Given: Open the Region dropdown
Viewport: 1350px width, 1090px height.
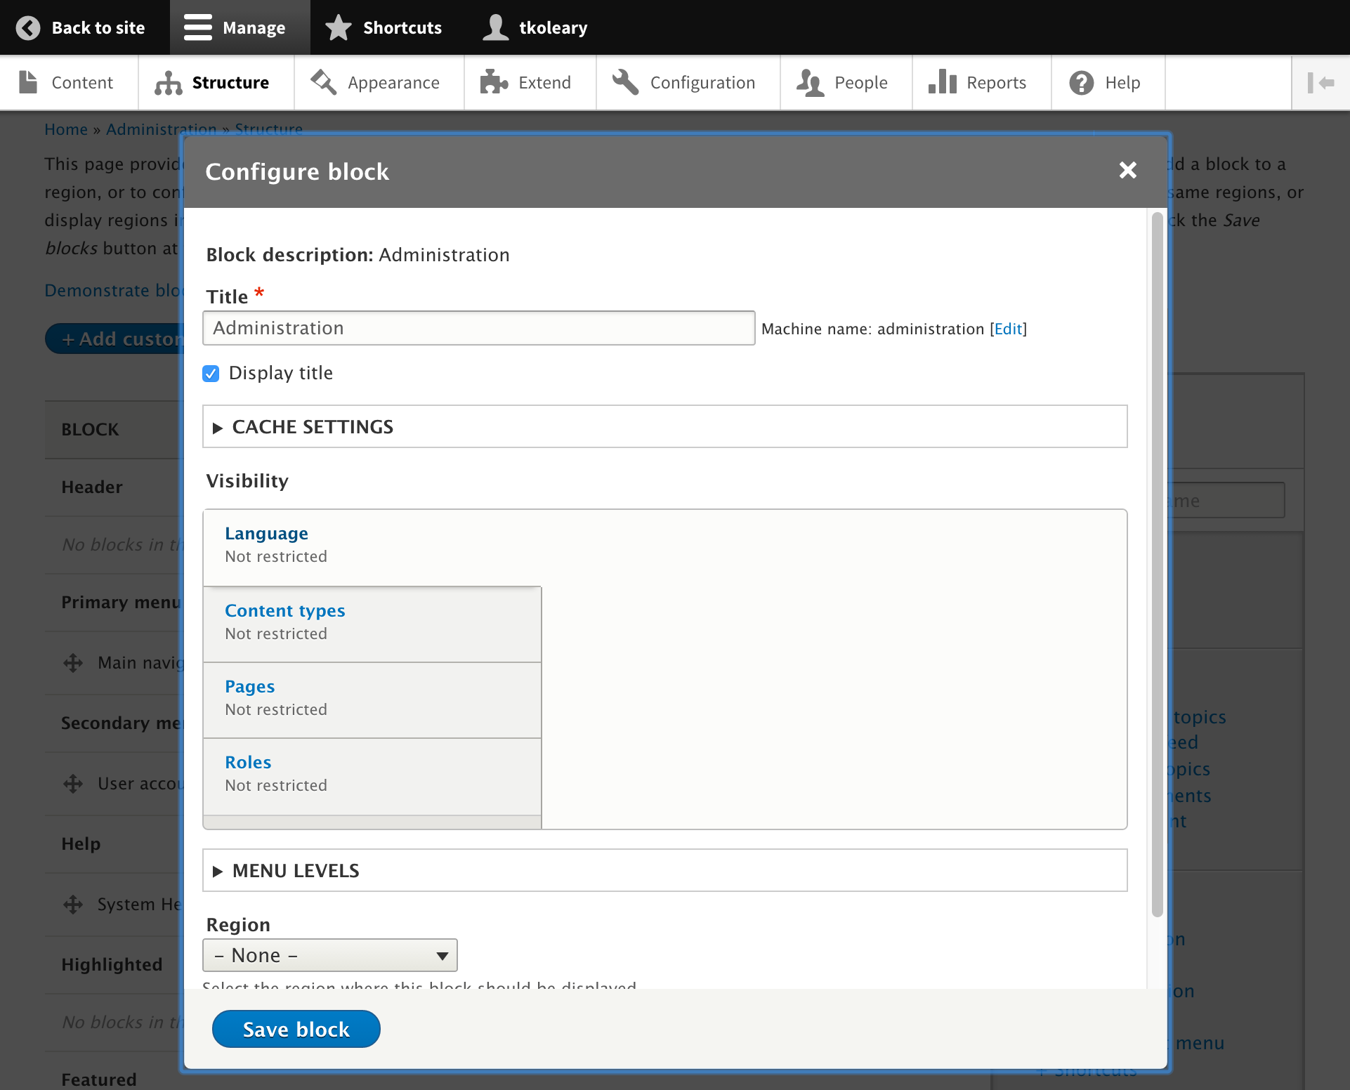Looking at the screenshot, I should pos(330,955).
